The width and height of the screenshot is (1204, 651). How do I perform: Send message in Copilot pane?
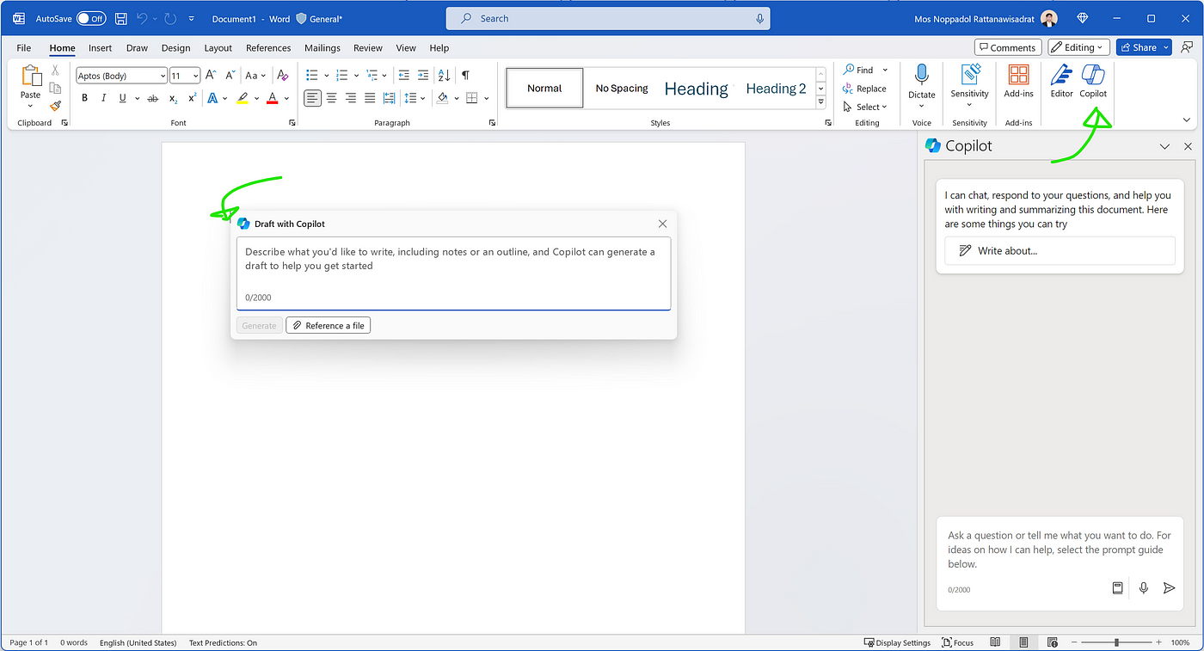click(x=1169, y=588)
